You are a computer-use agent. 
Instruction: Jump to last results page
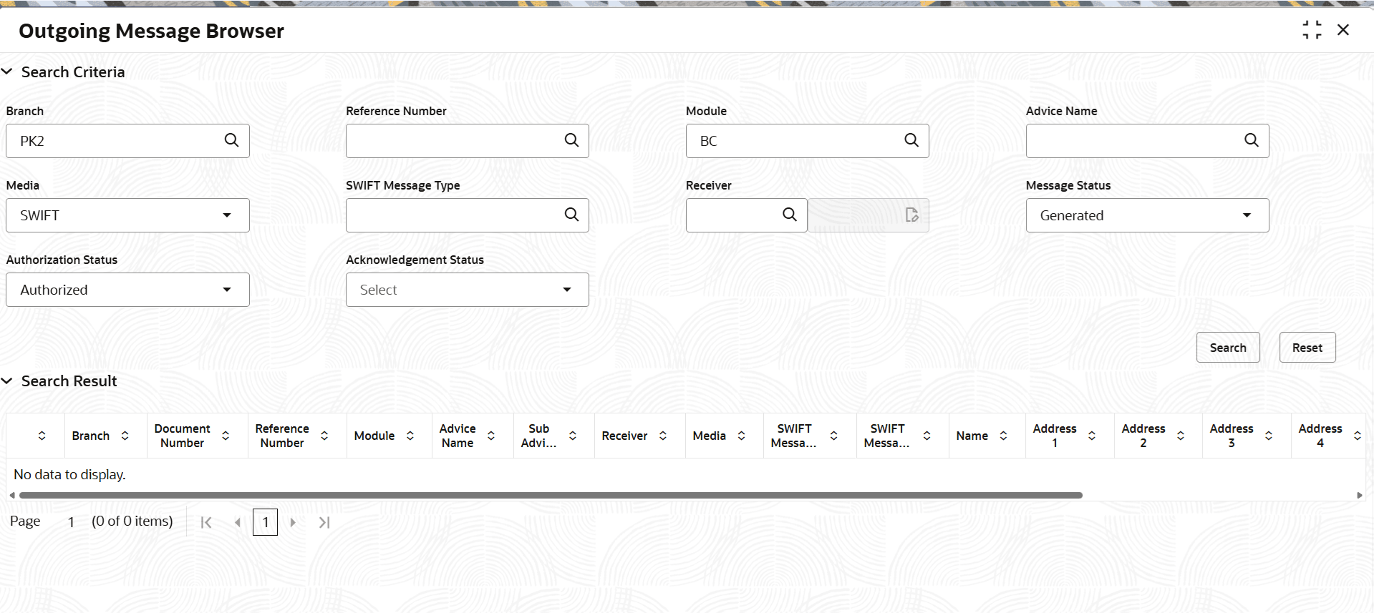324,522
